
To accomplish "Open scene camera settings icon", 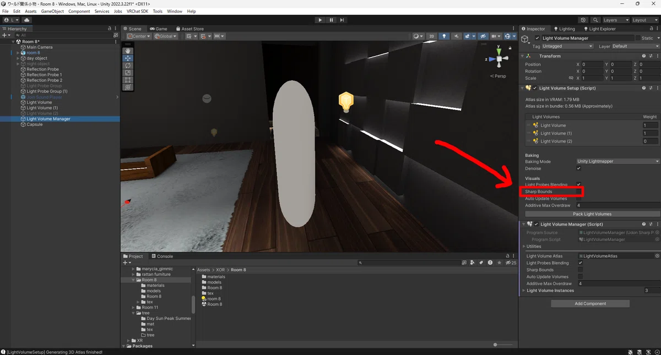I will coord(495,36).
